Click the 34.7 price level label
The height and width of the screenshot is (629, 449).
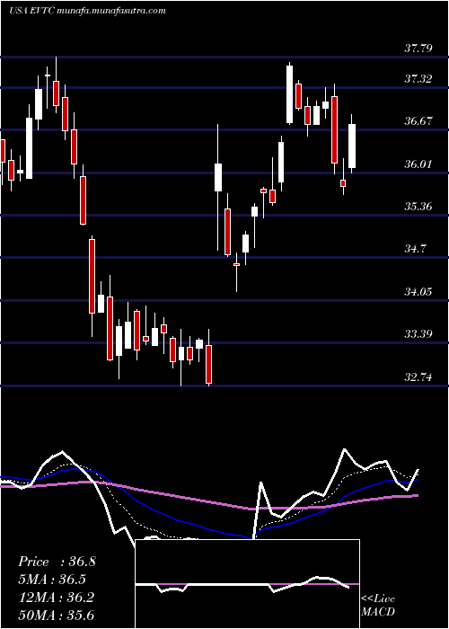[x=415, y=249]
